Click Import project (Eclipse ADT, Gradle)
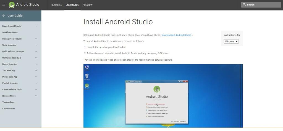 pyautogui.click(x=157, y=113)
